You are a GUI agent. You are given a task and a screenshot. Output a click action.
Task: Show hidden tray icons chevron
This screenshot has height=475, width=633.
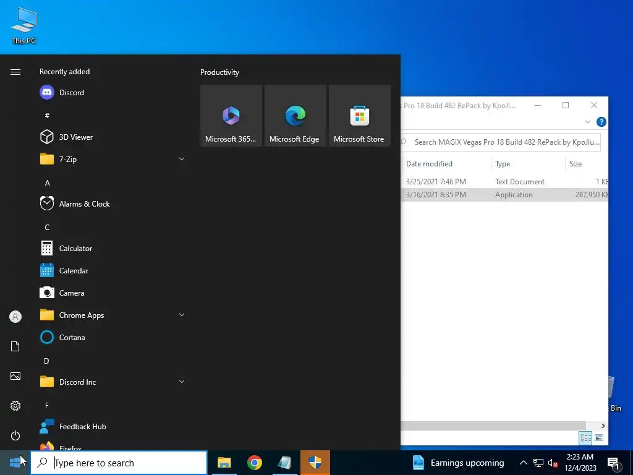523,463
